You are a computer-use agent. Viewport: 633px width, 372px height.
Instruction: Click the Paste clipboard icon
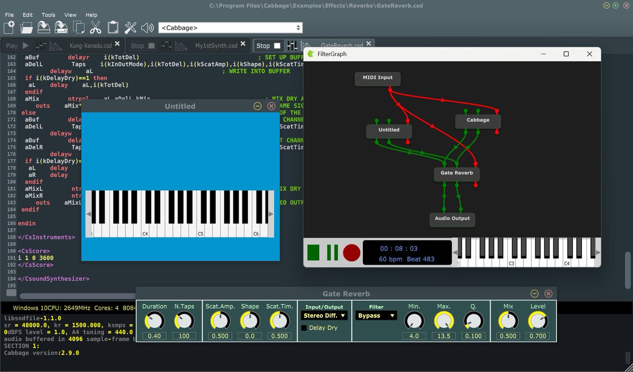pos(113,27)
